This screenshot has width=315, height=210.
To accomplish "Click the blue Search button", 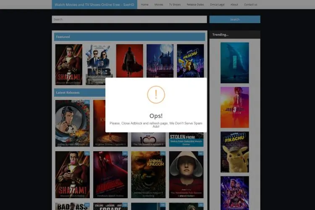I will point(235,19).
